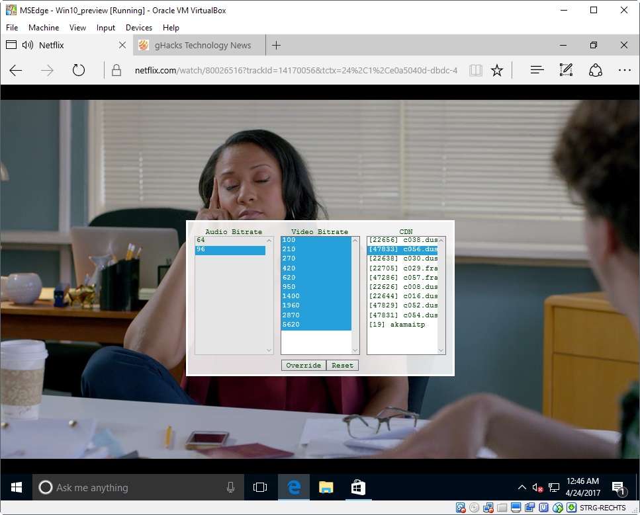The image size is (640, 515).
Task: Select video bitrate 950
Action: coord(316,287)
